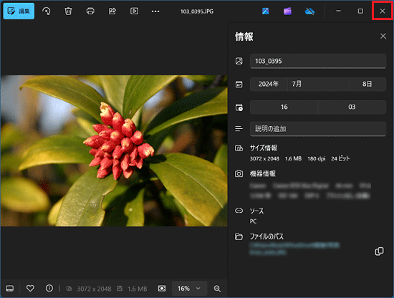394x298 pixels.
Task: Toggle the info circle icon in bottom bar
Action: (x=49, y=289)
